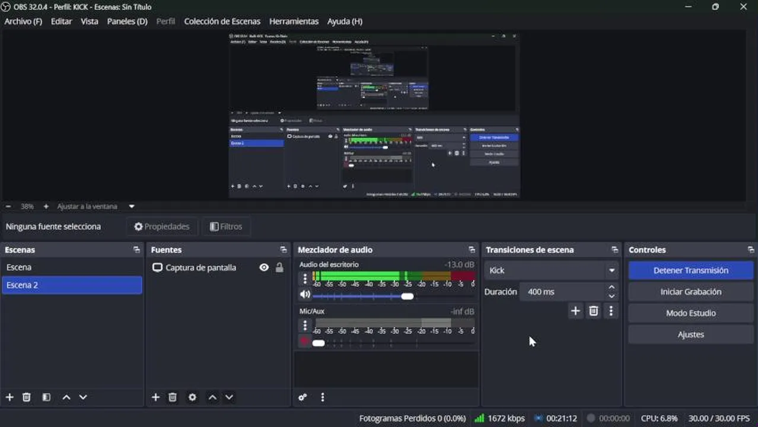
Task: Undock the Escenas panel
Action: click(x=136, y=250)
